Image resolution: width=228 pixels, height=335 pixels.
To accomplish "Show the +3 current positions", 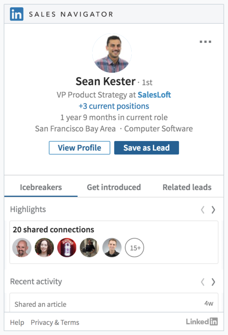I will [114, 106].
